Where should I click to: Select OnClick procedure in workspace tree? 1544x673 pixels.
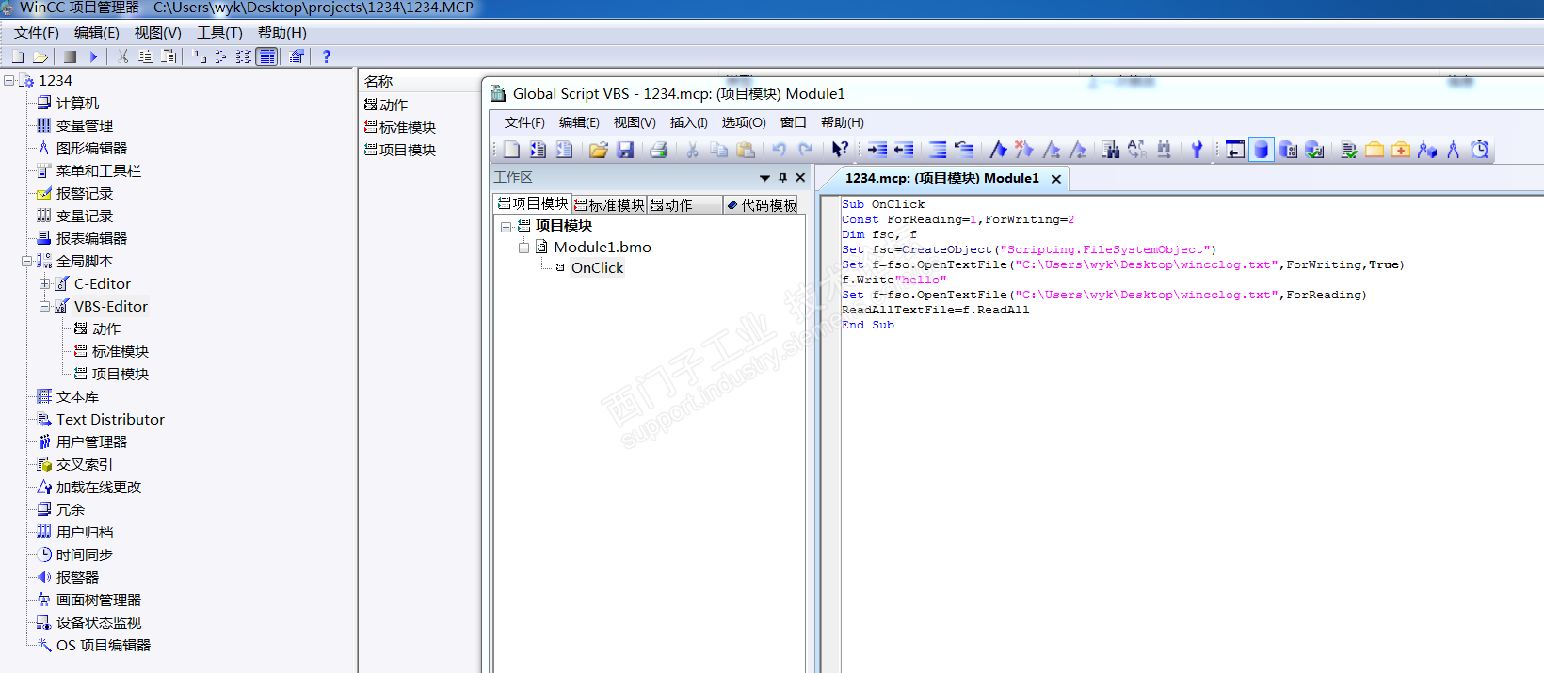point(597,268)
